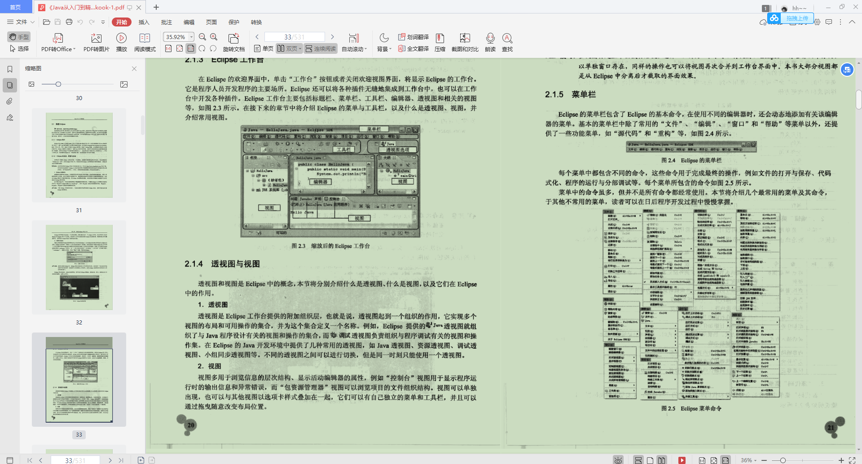Image resolution: width=862 pixels, height=464 pixels.
Task: Rotate page clockwise
Action: [x=202, y=48]
